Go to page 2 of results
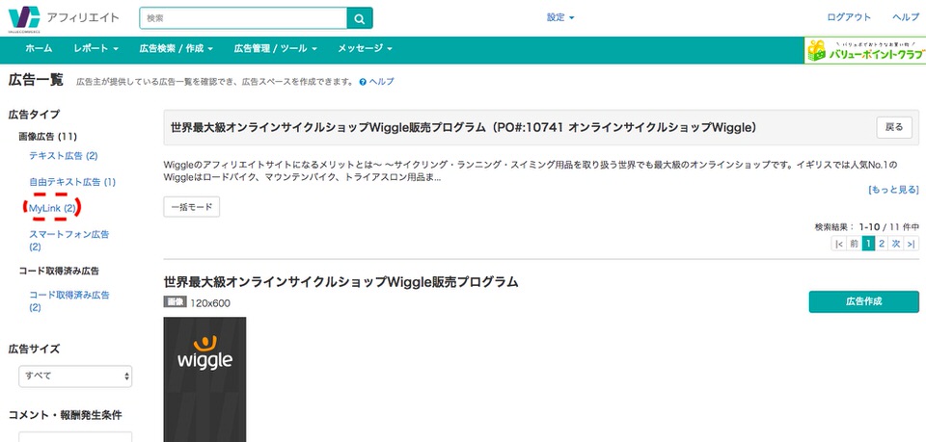 (883, 244)
